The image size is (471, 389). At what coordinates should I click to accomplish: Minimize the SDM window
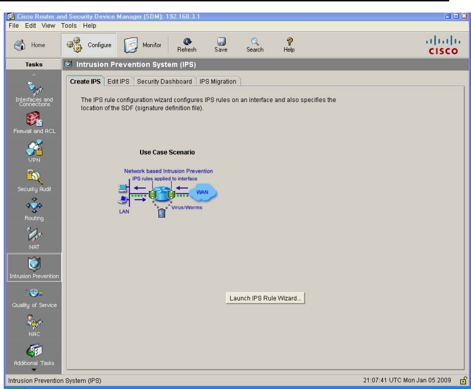(x=448, y=16)
